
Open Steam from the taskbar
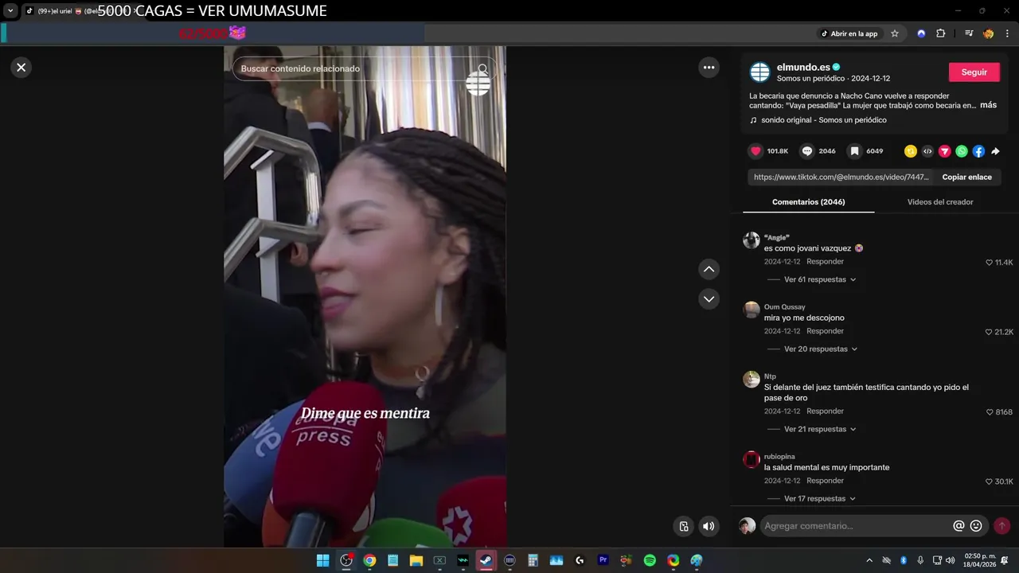click(486, 560)
